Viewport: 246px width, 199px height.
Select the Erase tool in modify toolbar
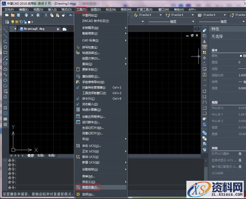(205, 30)
